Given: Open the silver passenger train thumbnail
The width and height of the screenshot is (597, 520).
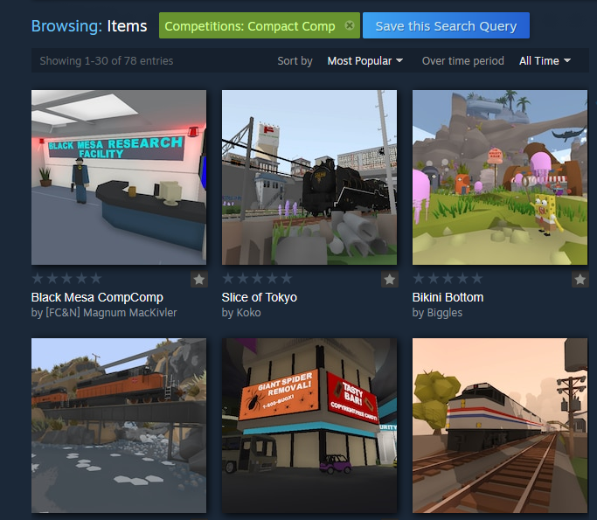Looking at the screenshot, I should click(499, 426).
